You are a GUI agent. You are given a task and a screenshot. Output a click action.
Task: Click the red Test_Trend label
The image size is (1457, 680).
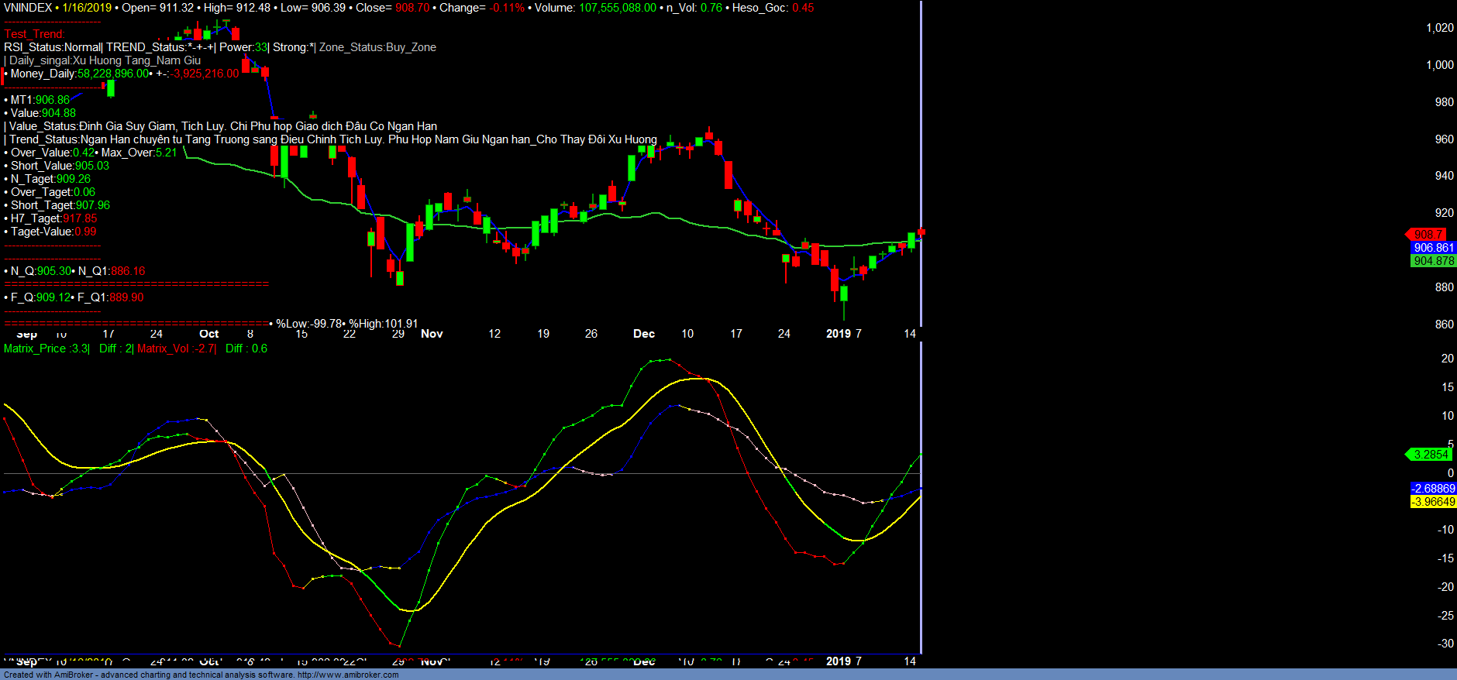pos(34,34)
